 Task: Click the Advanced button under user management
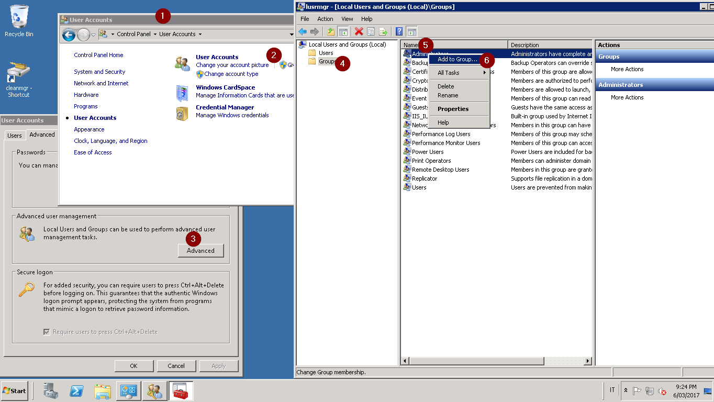tap(200, 251)
